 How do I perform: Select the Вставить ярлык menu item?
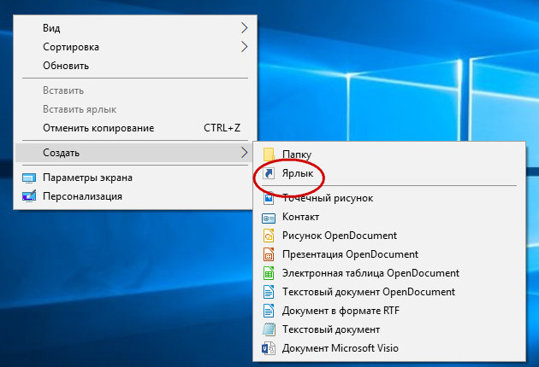[x=135, y=109]
